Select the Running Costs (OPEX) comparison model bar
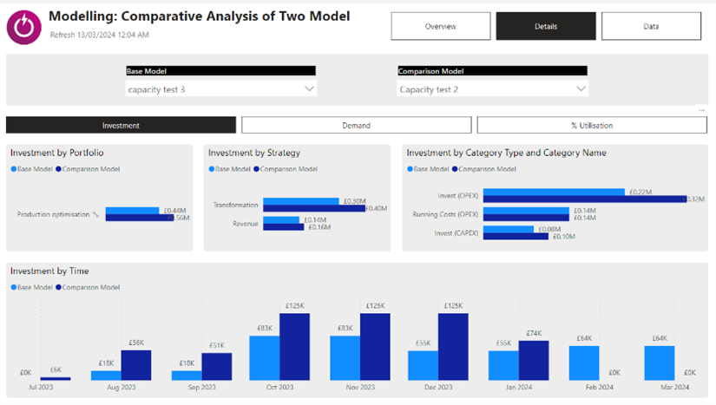The width and height of the screenshot is (716, 405). tap(526, 218)
